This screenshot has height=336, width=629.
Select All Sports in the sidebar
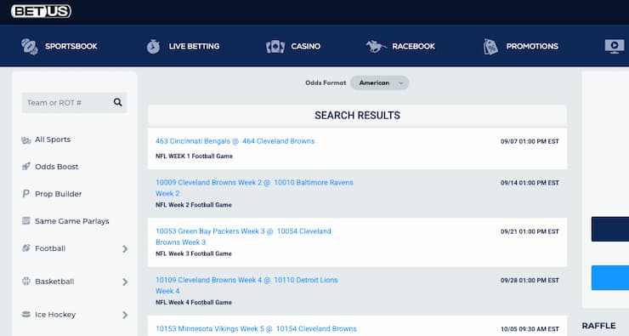point(53,140)
